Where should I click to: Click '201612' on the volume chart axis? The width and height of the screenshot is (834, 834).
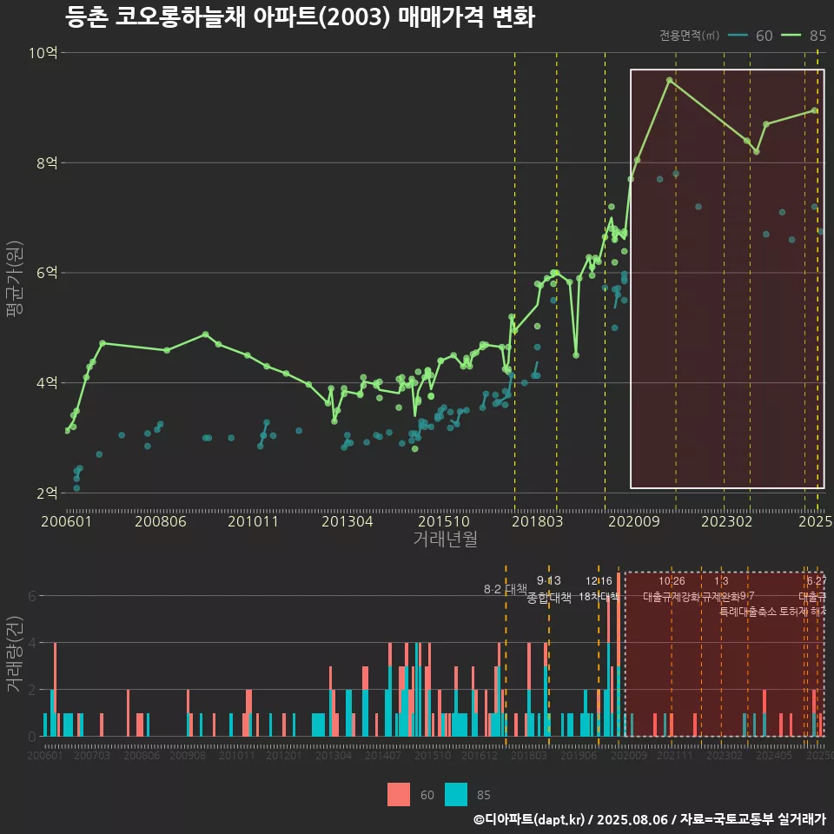[480, 755]
